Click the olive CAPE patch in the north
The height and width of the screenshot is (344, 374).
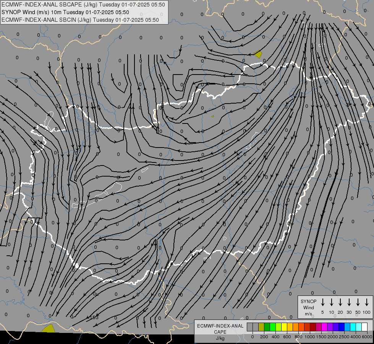pos(258,54)
